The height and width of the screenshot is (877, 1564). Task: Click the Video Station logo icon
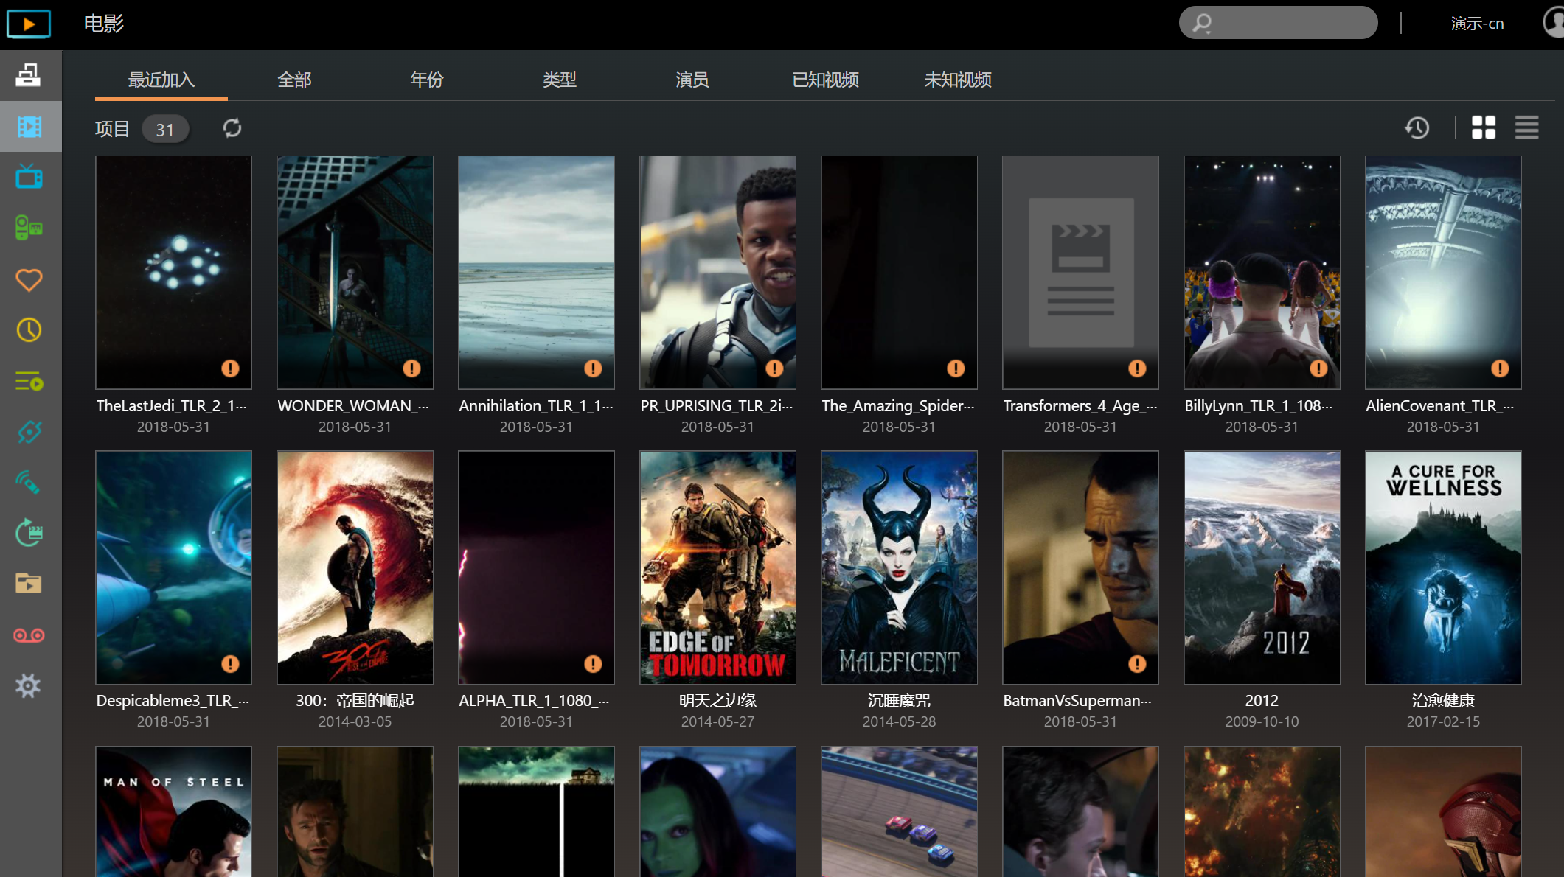point(29,24)
